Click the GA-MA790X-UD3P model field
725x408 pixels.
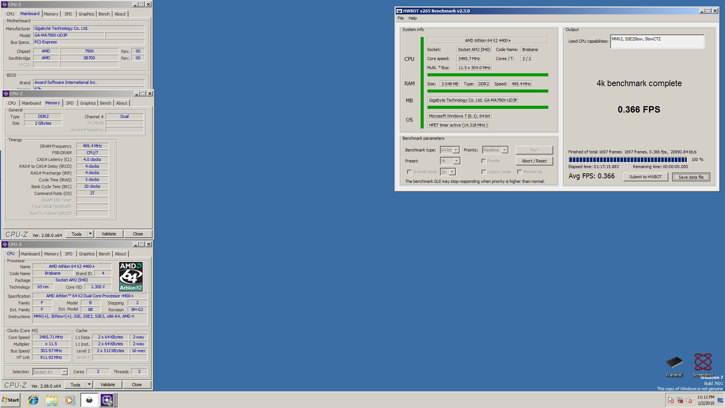tap(69, 35)
